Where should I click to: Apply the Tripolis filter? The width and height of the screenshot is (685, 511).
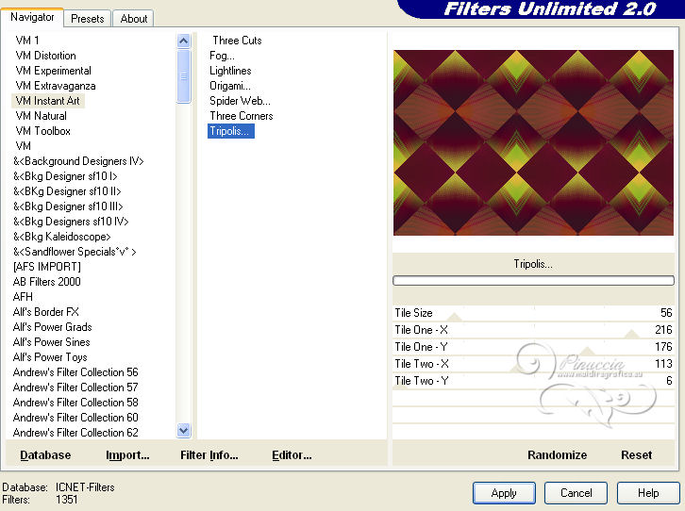pyautogui.click(x=504, y=493)
